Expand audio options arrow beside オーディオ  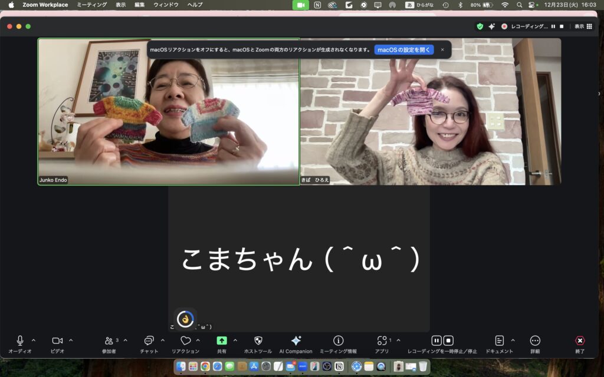(34, 340)
